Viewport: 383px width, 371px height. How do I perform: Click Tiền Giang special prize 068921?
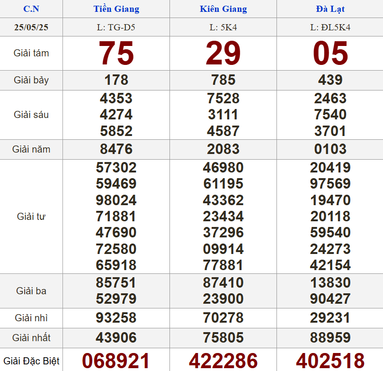[116, 361]
